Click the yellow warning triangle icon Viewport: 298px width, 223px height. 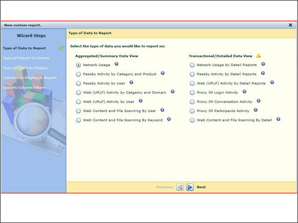[258, 56]
